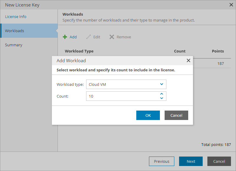
Task: Go to the License Info step
Action: pos(16,17)
